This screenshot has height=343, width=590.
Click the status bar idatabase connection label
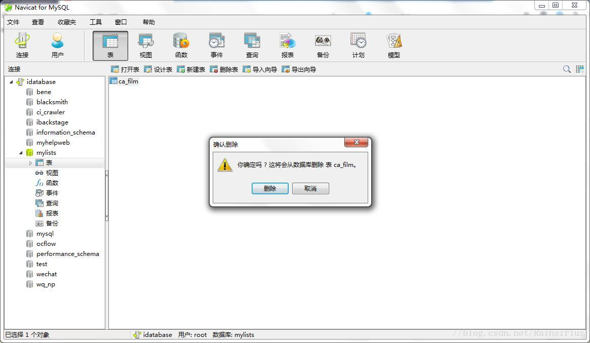pyautogui.click(x=153, y=335)
